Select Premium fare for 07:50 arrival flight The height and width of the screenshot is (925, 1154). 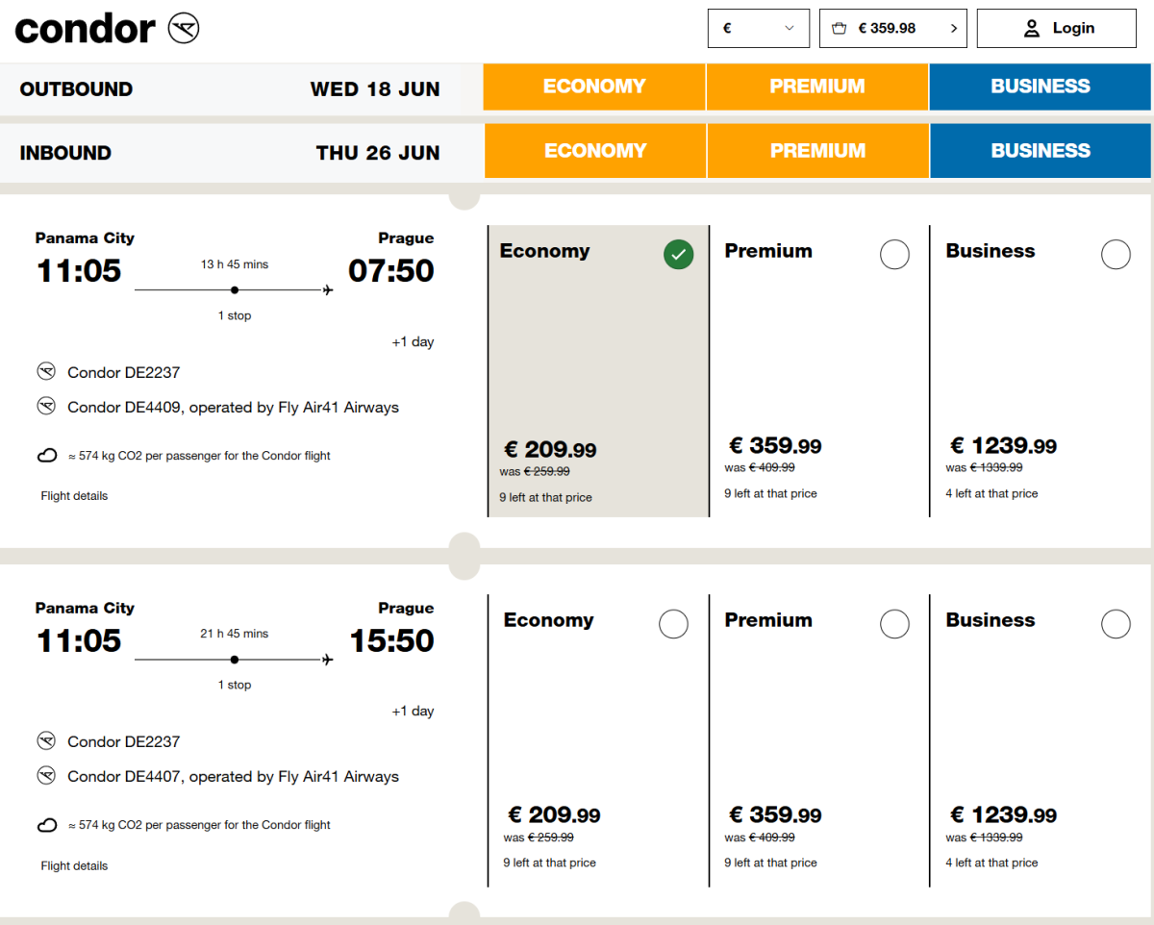coord(894,255)
